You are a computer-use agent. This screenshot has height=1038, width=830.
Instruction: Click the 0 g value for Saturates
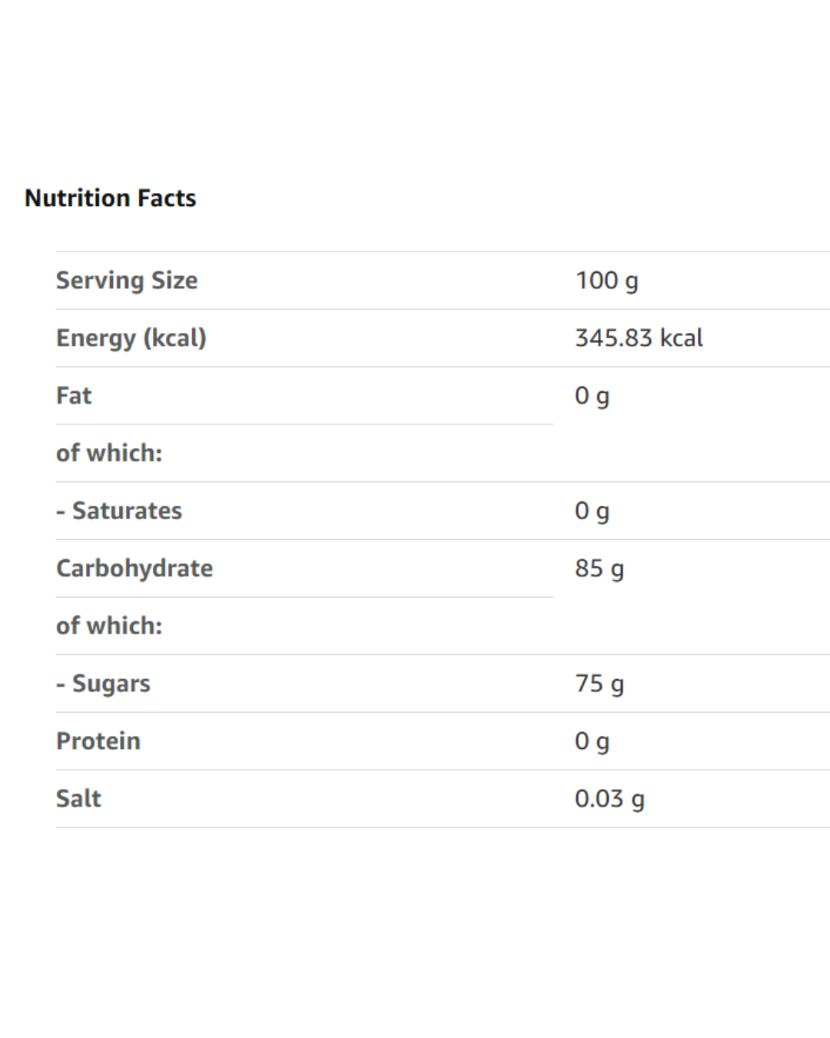pyautogui.click(x=592, y=511)
